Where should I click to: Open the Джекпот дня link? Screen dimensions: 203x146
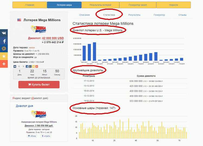pyautogui.click(x=24, y=106)
